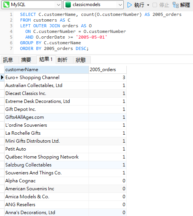193x216 pixels.
Task: Open the MySQL connection dropdown
Action: click(x=32, y=5)
